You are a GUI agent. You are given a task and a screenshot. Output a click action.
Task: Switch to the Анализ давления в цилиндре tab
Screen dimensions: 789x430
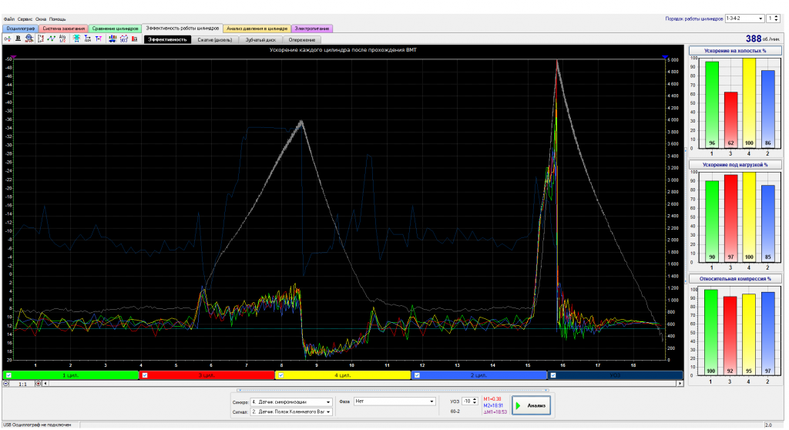point(257,29)
